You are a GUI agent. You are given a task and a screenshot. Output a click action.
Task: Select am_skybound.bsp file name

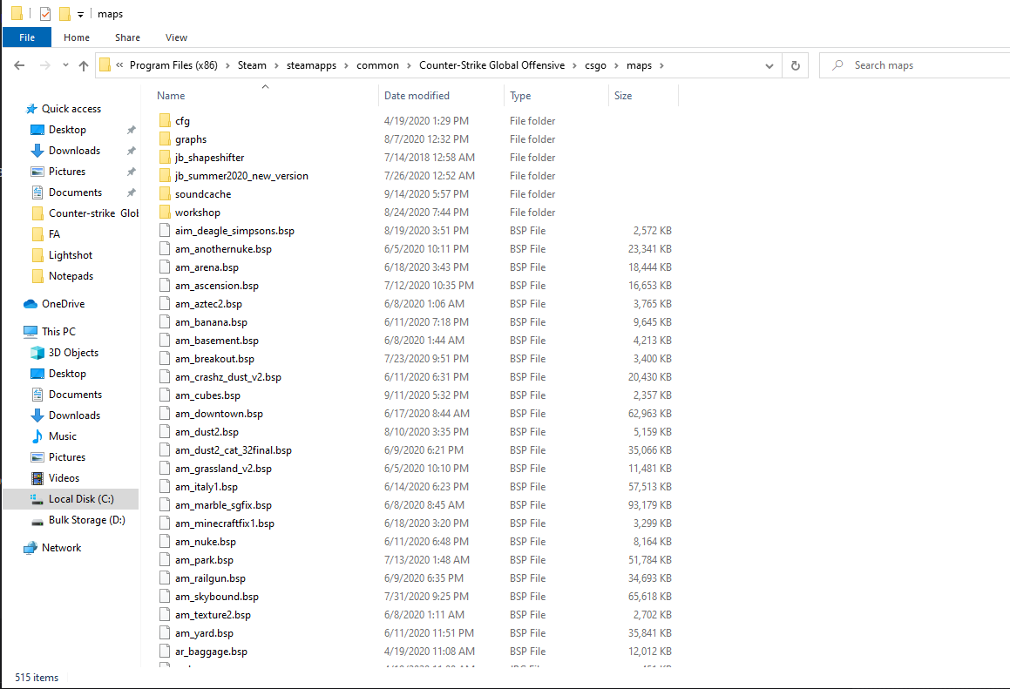pos(217,597)
